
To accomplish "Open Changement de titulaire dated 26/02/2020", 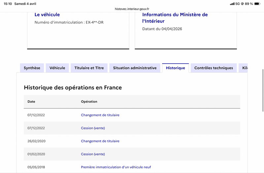I will pyautogui.click(x=100, y=141).
